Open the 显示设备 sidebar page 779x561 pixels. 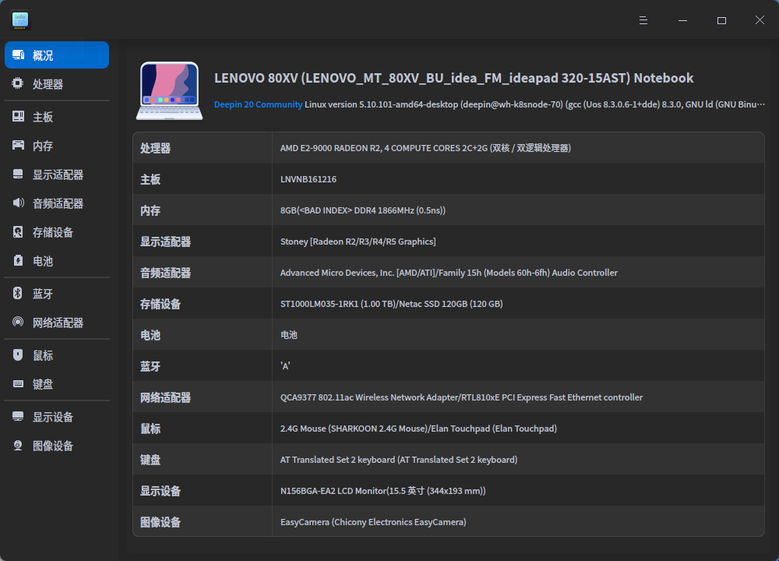pos(57,417)
